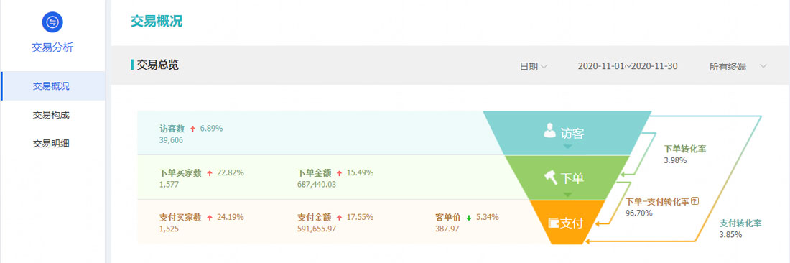Image resolution: width=790 pixels, height=263 pixels.
Task: Open the date range 2020-11-01~2020-11-30 picker
Action: tap(627, 67)
